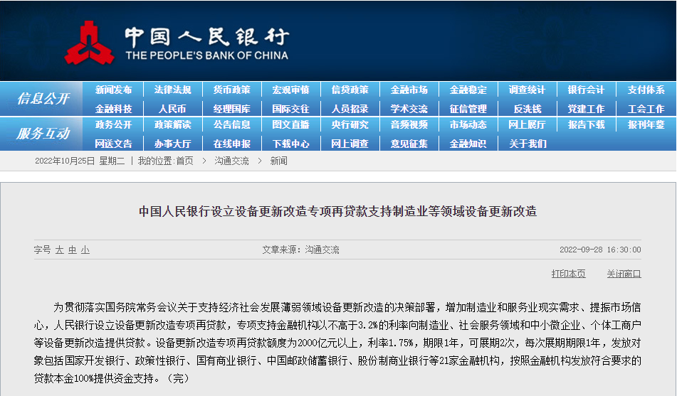Screen dimensions: 677x396
Task: Open 央行研究 navigation link
Action: (x=350, y=124)
